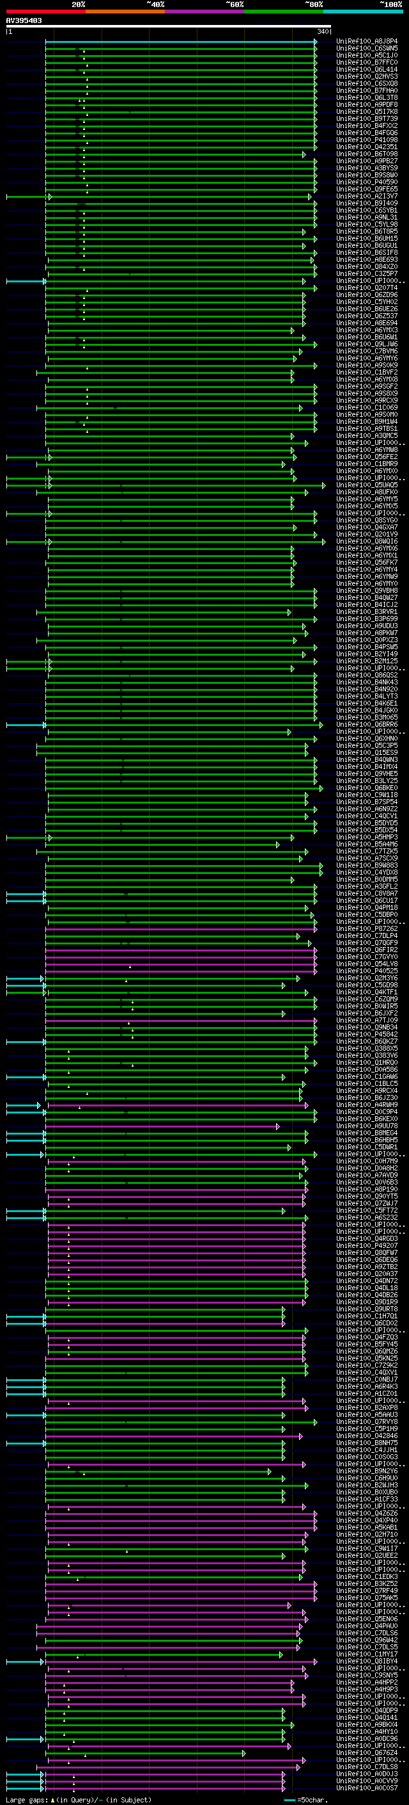Click the orange ~40% identity legend segment
Screen dimensions: 409x1805
coord(125,12)
